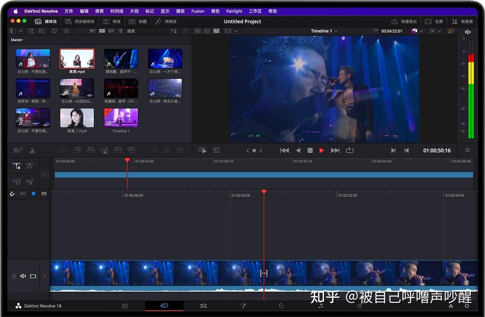The image size is (485, 317).
Task: Select source clip viewer mode
Action: click(198, 31)
